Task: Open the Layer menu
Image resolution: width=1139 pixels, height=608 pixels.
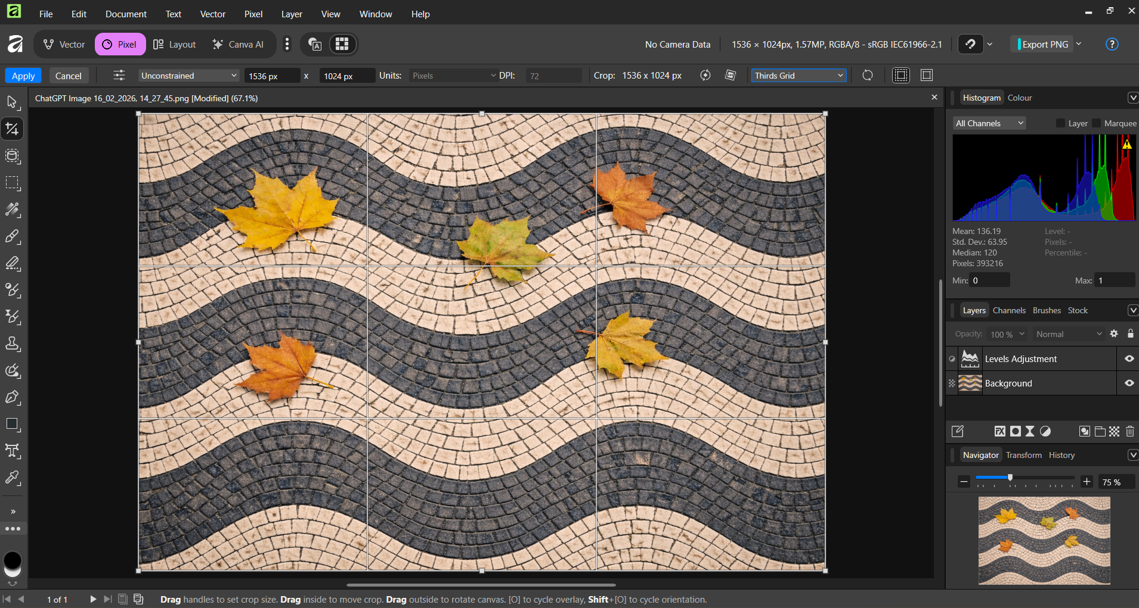Action: pos(291,14)
